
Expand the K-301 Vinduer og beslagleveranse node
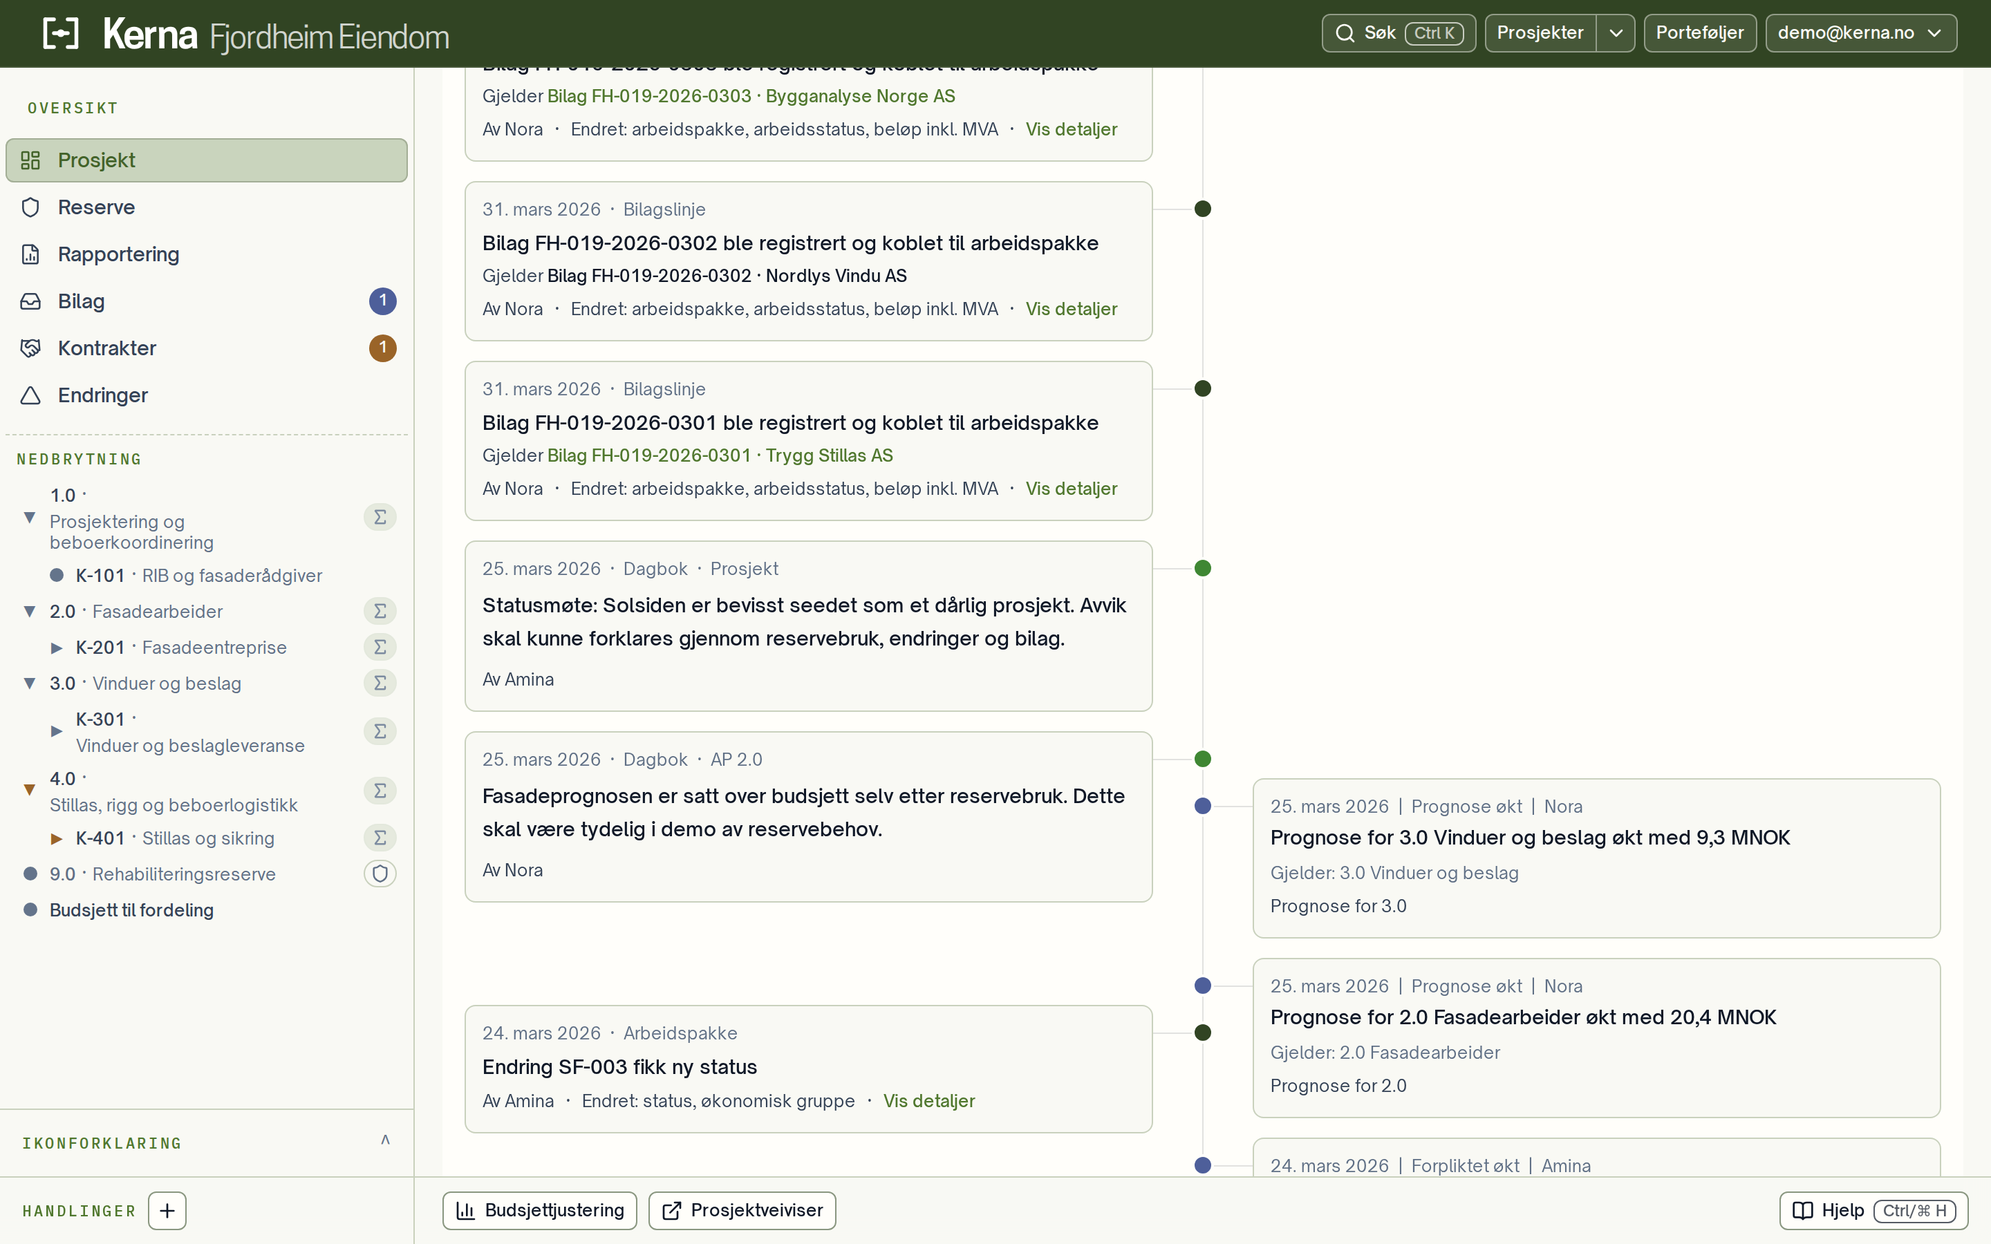(x=56, y=731)
